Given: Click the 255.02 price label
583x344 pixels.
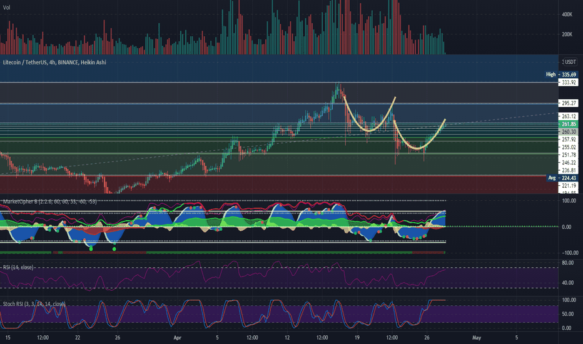Looking at the screenshot, I should [x=569, y=147].
